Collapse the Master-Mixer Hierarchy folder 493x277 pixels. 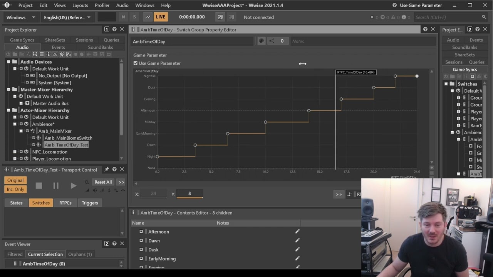click(x=8, y=90)
